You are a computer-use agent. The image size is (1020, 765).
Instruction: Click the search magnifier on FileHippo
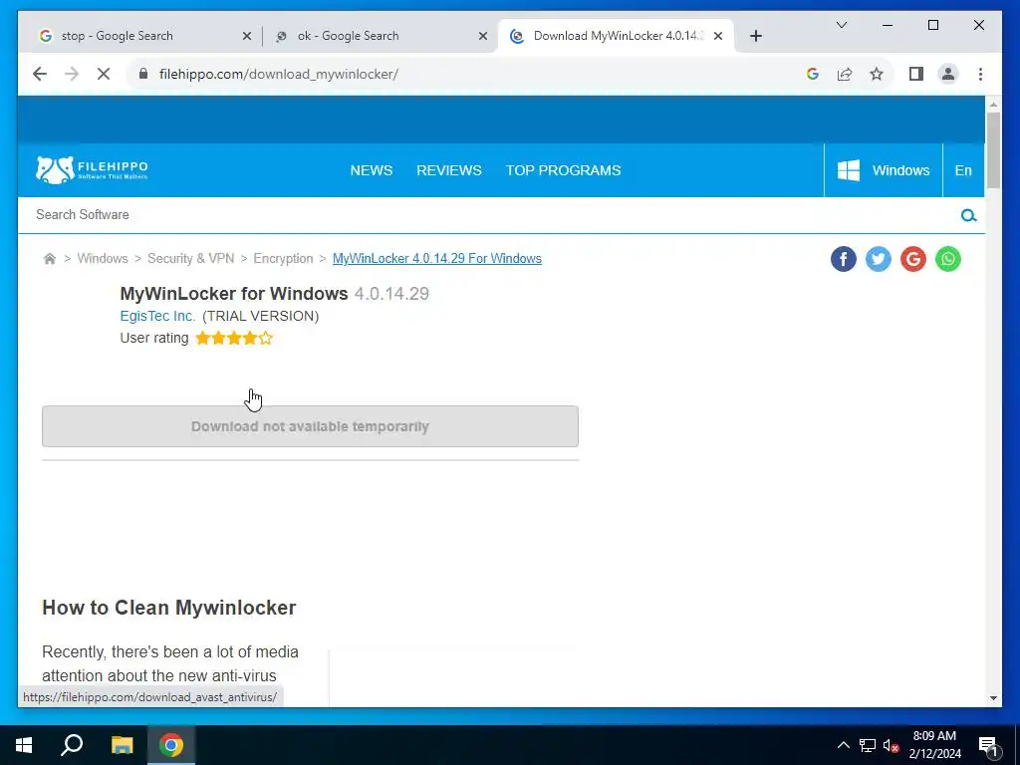coord(968,215)
